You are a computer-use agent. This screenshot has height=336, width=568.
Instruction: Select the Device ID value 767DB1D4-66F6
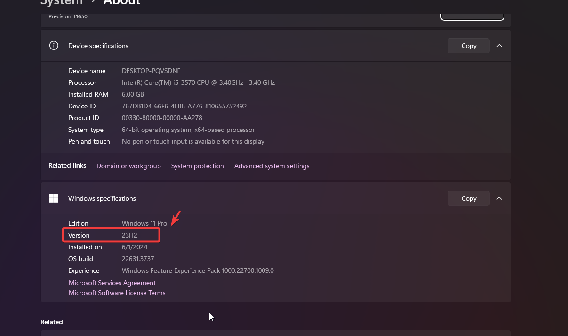184,106
